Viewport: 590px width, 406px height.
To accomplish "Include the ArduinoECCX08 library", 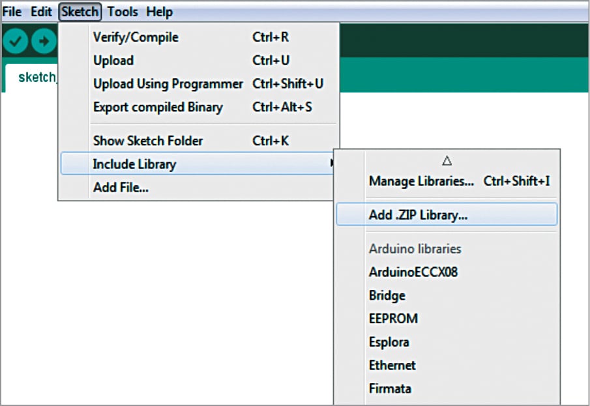I will (x=413, y=272).
